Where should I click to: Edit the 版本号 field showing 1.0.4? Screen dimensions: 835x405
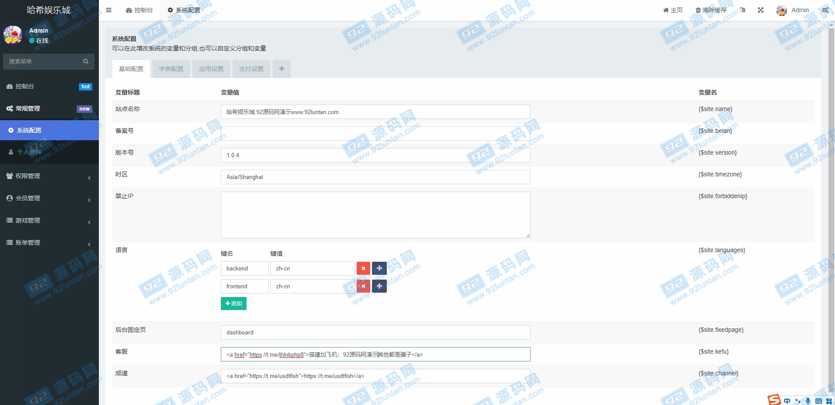tap(375, 155)
